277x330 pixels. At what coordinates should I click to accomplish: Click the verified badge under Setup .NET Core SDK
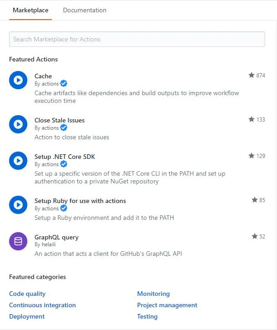(x=64, y=164)
